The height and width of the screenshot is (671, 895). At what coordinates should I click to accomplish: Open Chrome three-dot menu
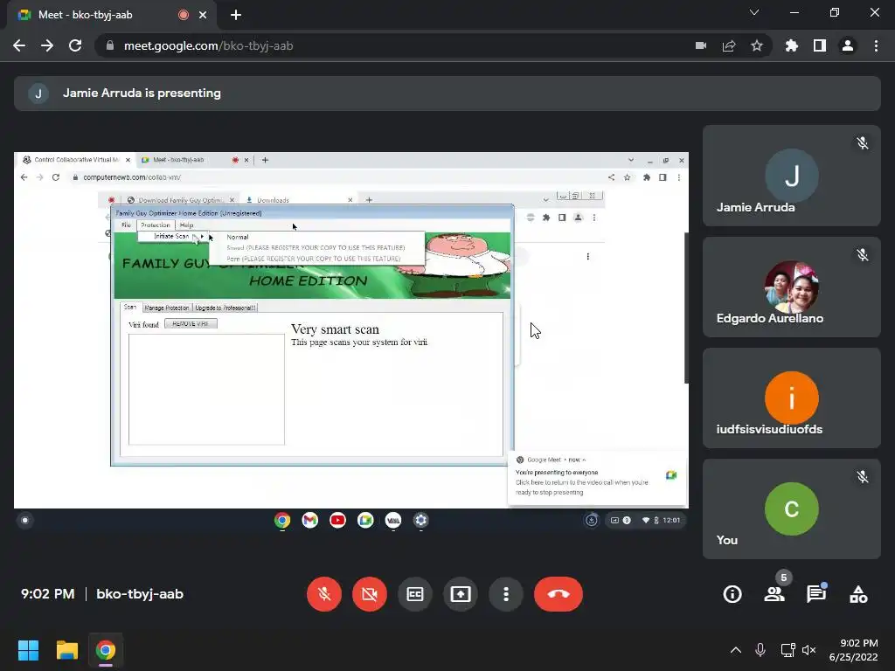[876, 45]
